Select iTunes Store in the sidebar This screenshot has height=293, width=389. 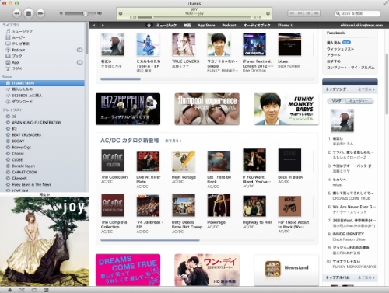[x=43, y=83]
